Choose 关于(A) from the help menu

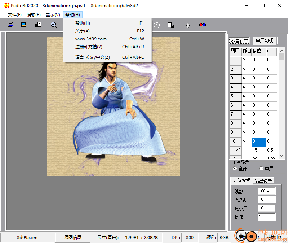[83, 31]
